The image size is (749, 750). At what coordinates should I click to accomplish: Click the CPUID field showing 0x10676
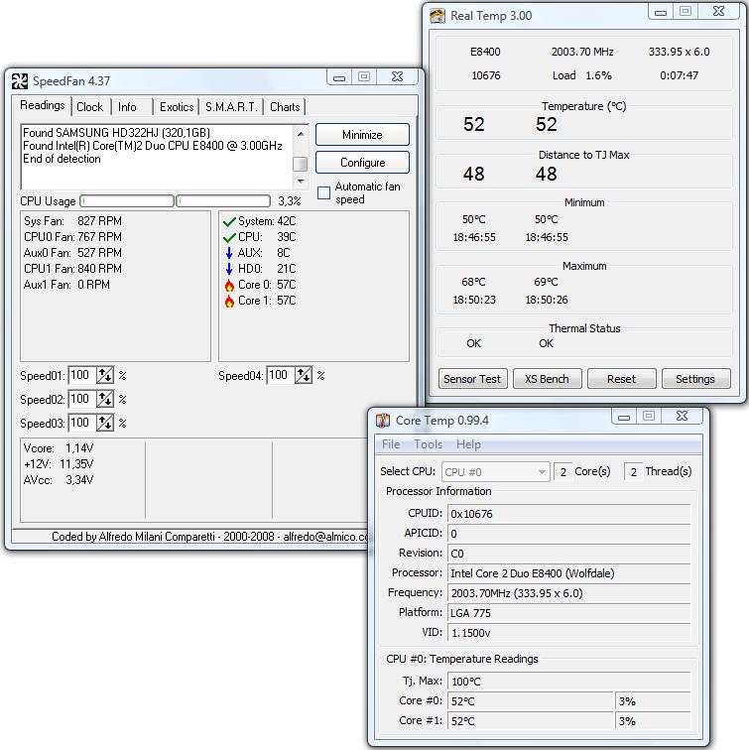pyautogui.click(x=568, y=514)
